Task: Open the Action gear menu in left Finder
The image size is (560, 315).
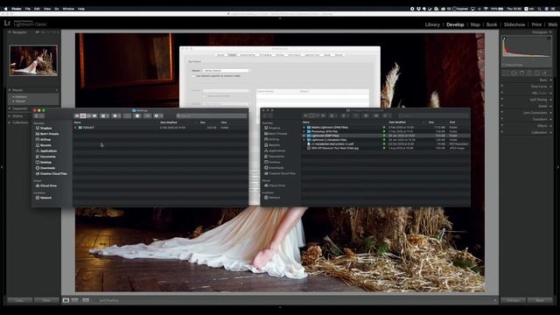Action: coord(116,115)
